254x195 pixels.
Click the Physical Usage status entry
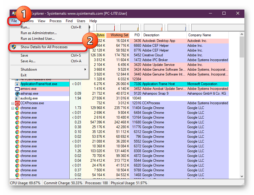click(129, 183)
